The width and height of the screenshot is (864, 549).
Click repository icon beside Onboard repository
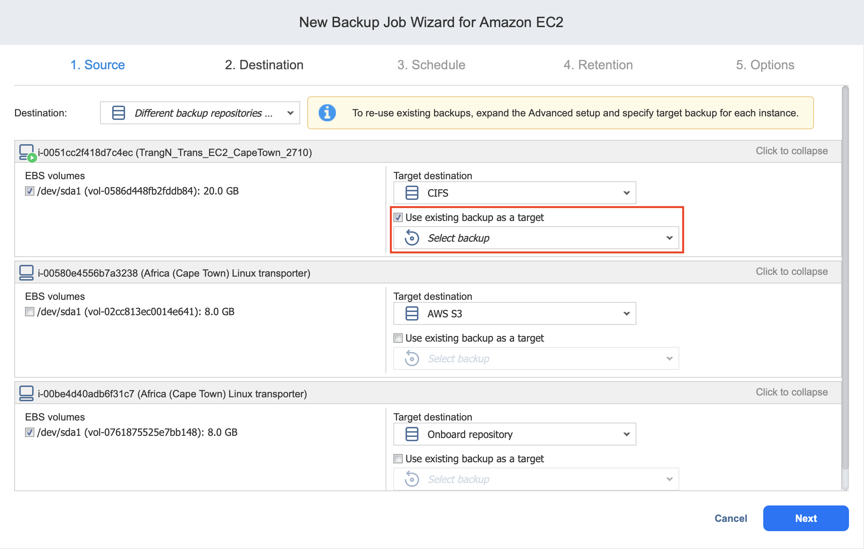[x=412, y=434]
